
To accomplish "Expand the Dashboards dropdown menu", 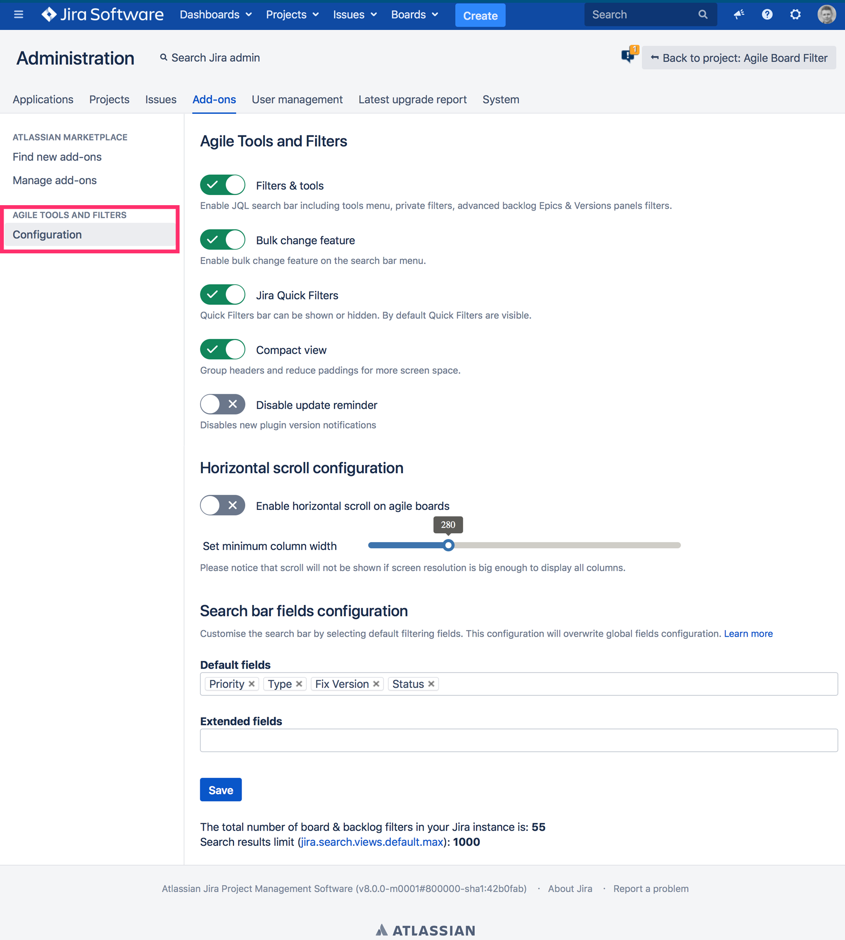I will pyautogui.click(x=215, y=14).
